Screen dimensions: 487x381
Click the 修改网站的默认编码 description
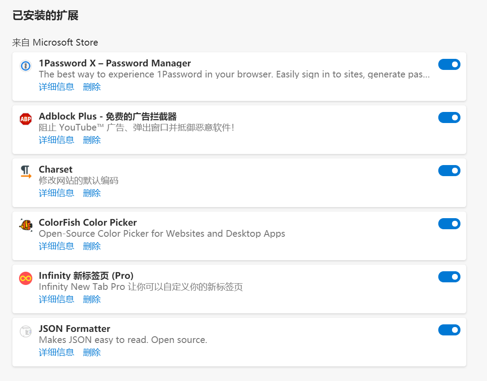coord(78,181)
